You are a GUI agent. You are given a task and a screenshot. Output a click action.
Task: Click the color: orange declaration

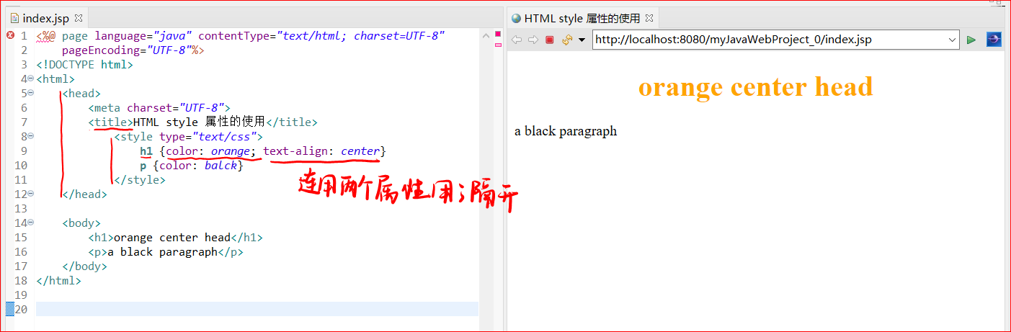pyautogui.click(x=208, y=151)
